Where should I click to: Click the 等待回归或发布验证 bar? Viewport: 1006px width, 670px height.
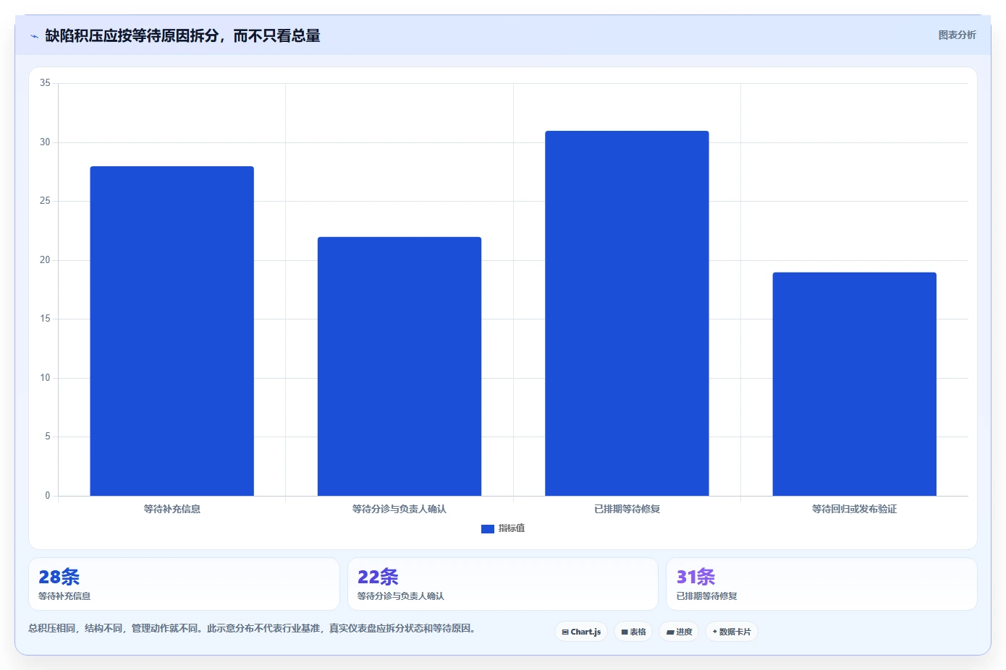(855, 384)
